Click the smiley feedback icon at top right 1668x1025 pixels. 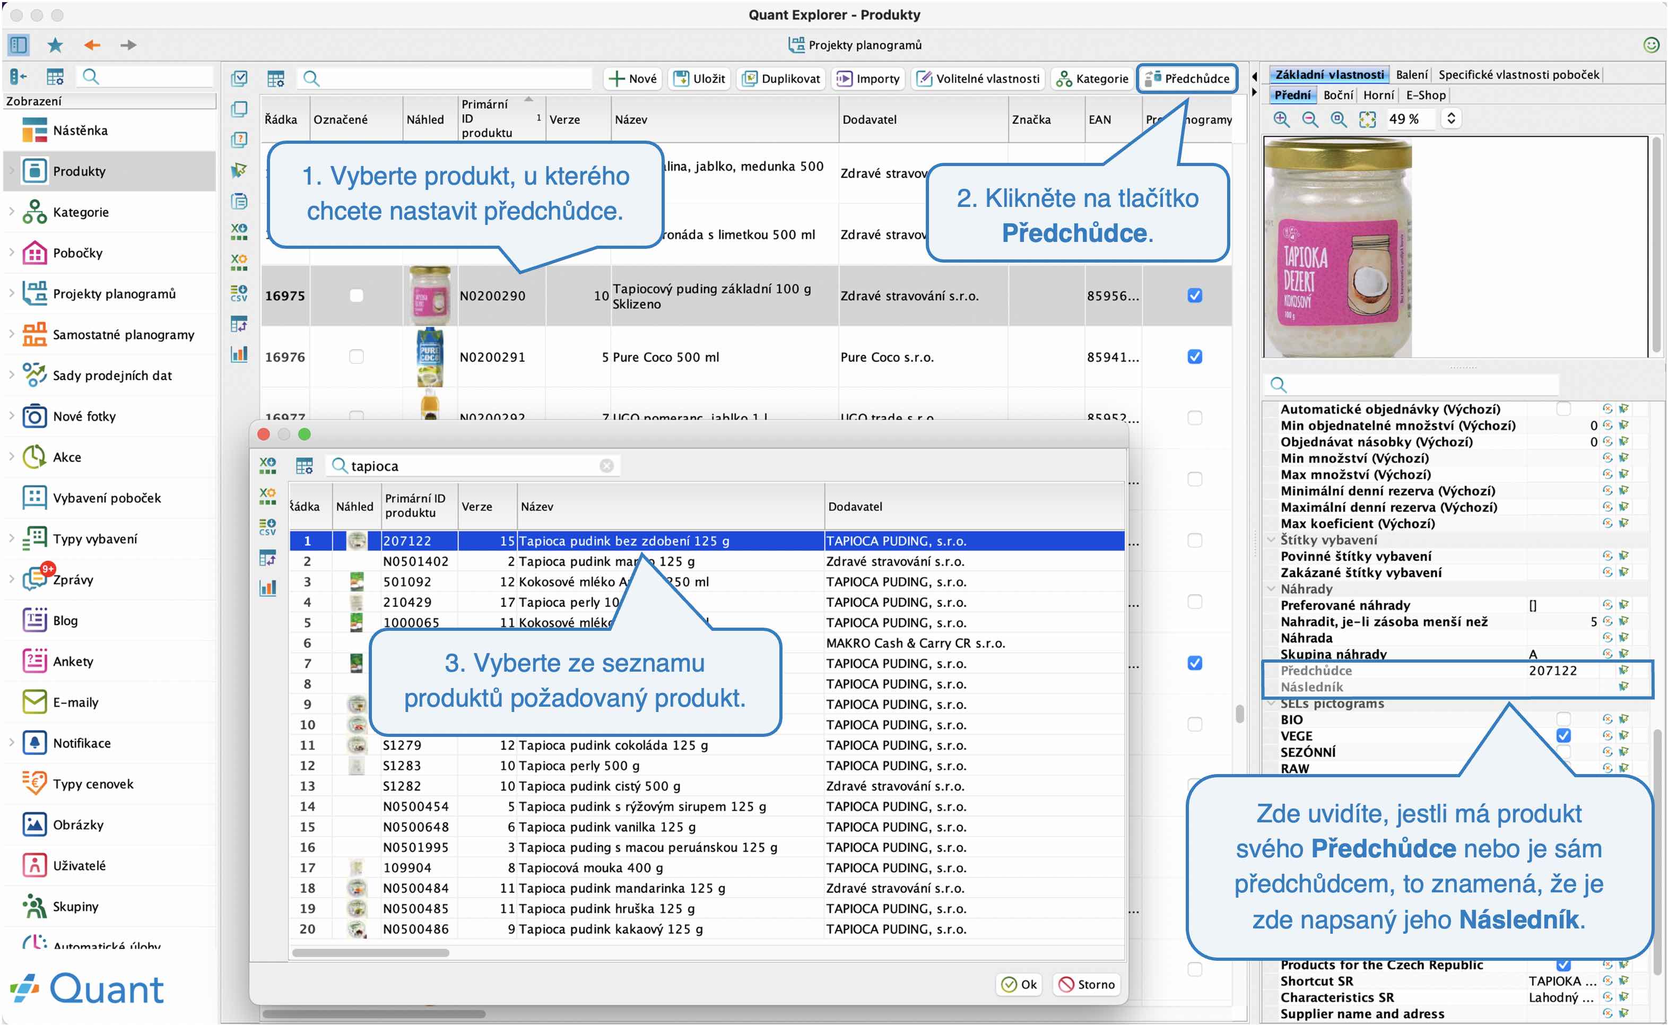(x=1650, y=45)
